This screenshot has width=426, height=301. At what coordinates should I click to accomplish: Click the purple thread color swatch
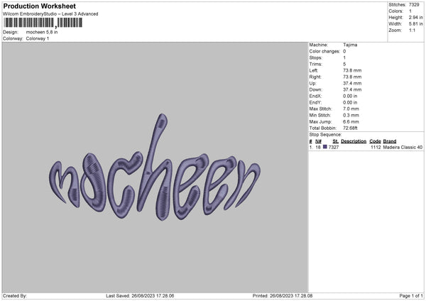point(325,147)
